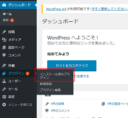Open 更新 with the 4 badge
Viewport: 128px width, 118px height.
[x=8, y=20]
